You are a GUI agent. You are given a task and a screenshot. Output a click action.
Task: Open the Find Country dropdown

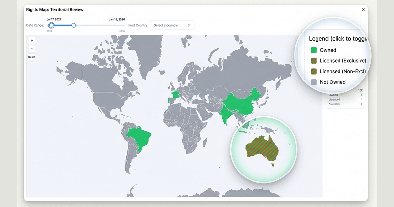point(172,25)
